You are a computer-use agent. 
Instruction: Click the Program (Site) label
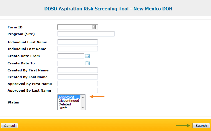[x=21, y=34]
